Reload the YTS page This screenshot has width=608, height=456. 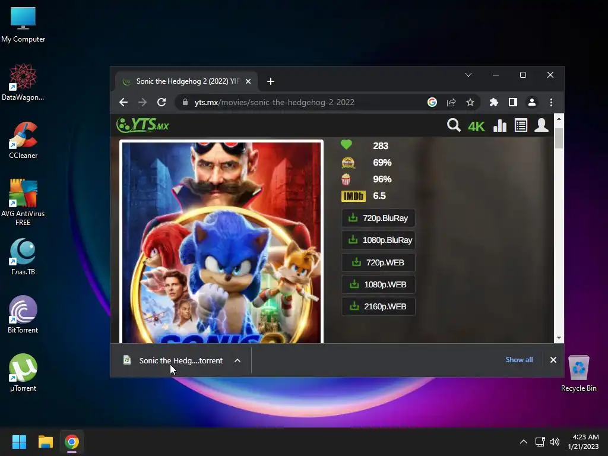click(161, 102)
